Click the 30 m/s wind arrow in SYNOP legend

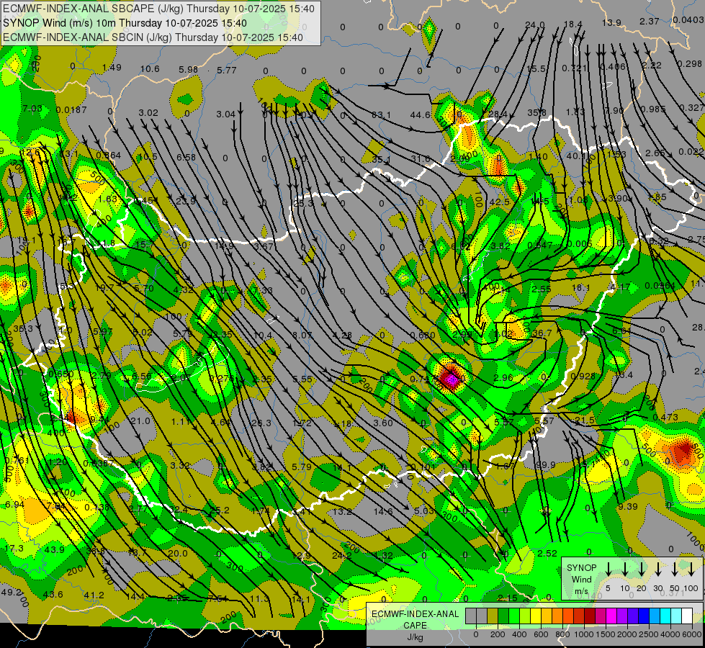pos(657,569)
